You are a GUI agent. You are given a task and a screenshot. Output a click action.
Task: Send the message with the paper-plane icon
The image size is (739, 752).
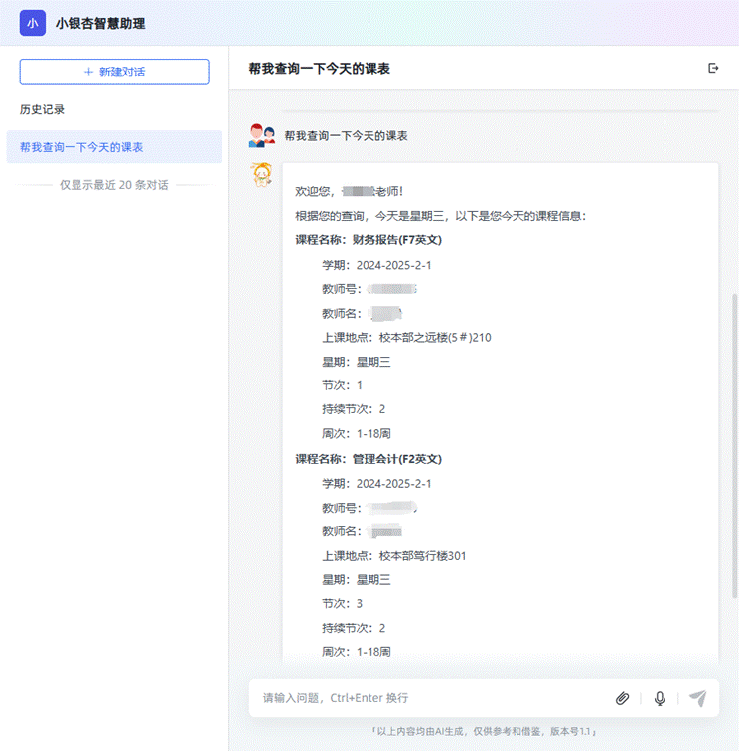tap(698, 698)
